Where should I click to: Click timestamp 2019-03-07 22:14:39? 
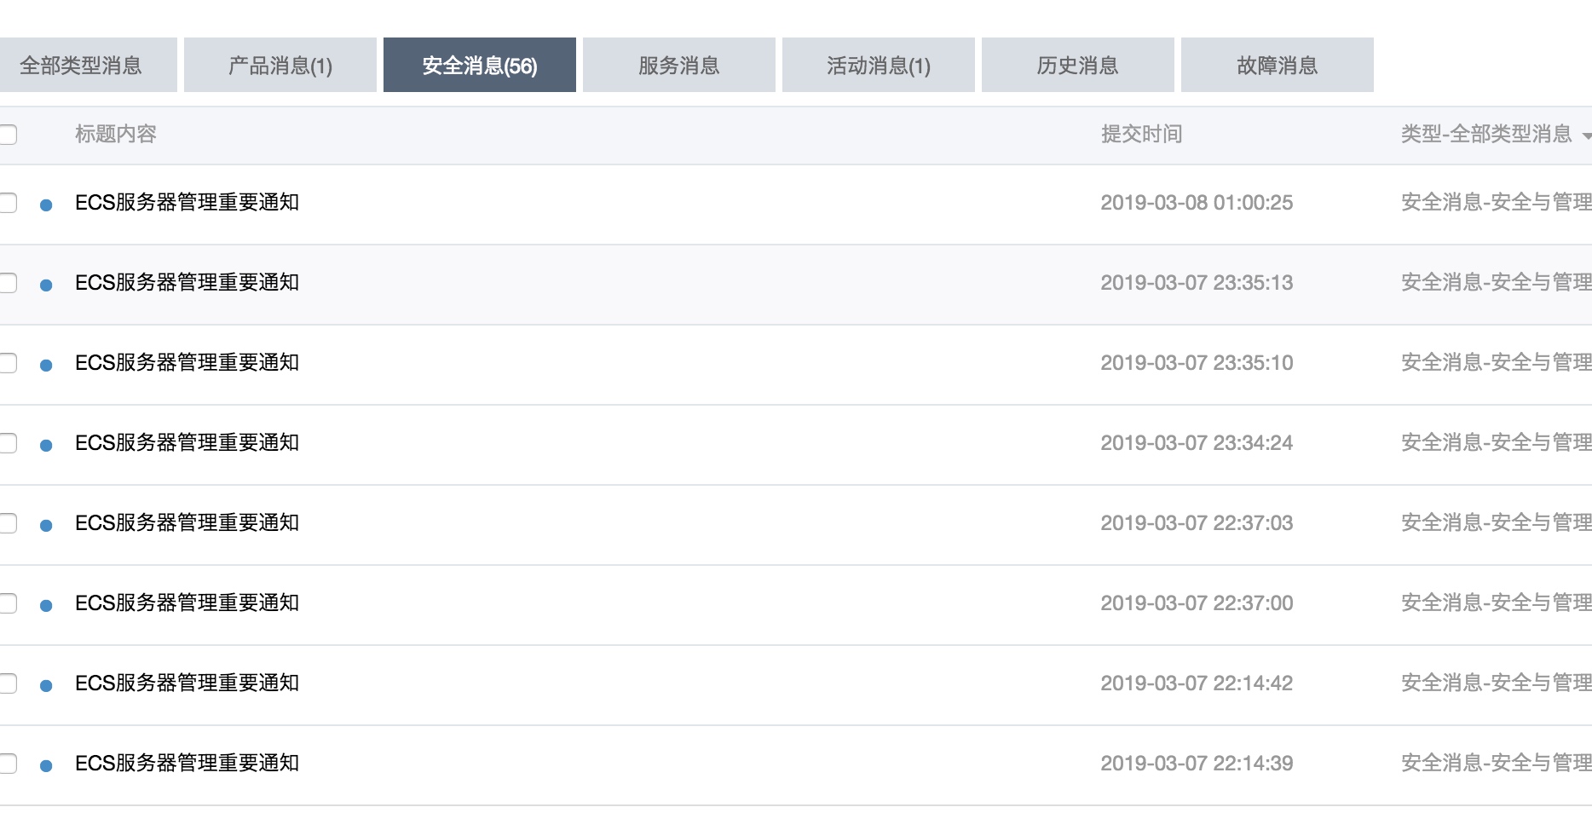pyautogui.click(x=1197, y=764)
